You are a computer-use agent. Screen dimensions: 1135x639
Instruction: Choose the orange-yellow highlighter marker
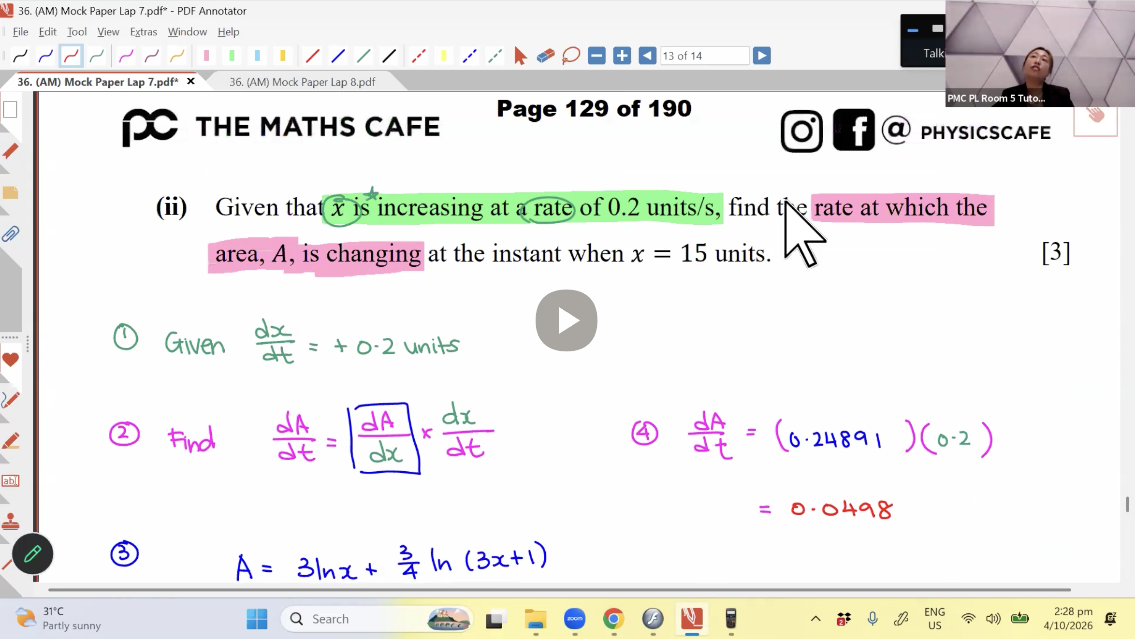(283, 56)
